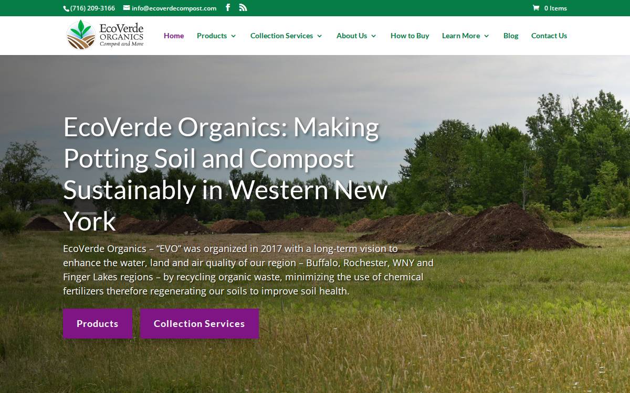Click the phone icon beside (716) 209-3166
Screen dimensions: 630x393
click(x=66, y=8)
